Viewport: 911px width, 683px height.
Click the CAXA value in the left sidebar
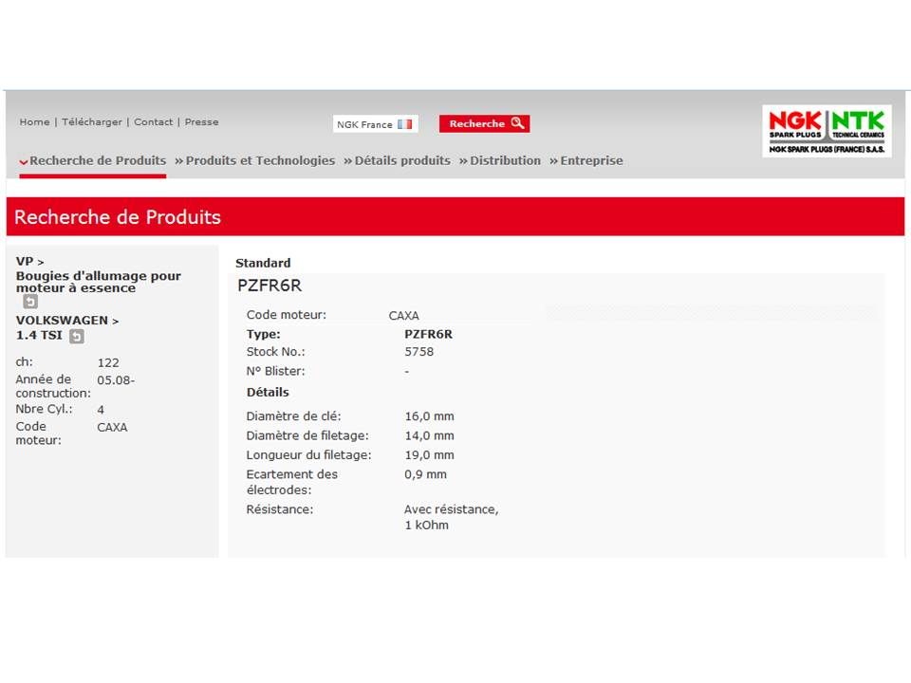[x=112, y=428]
